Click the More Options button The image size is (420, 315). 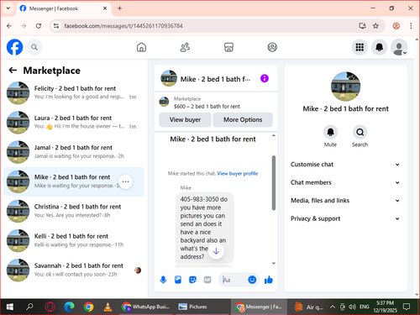[243, 120]
